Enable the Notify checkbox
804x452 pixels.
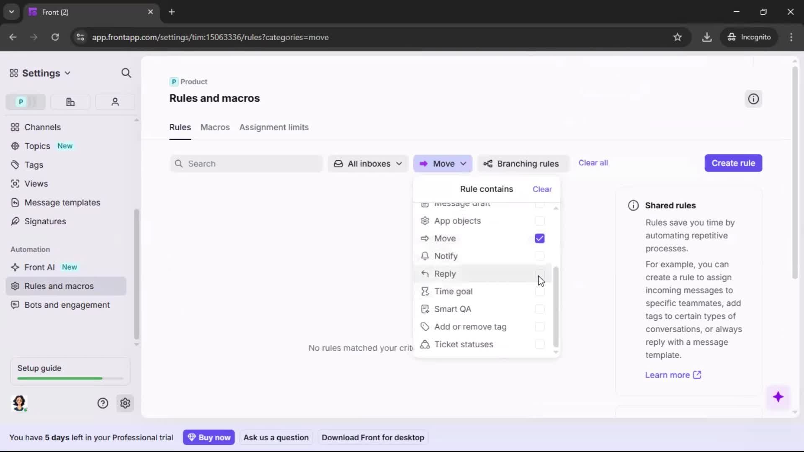(x=539, y=256)
